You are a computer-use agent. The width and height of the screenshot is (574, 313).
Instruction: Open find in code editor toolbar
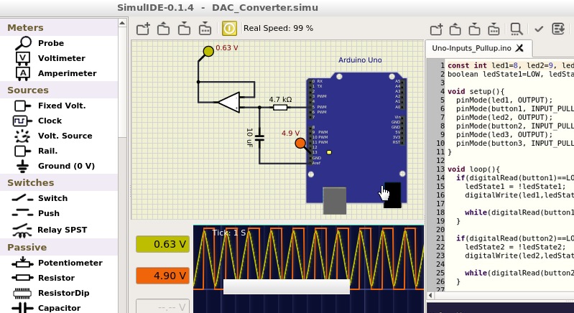516,29
